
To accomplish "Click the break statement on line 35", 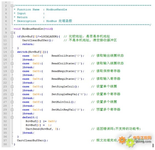I will pyautogui.click(x=29, y=133).
